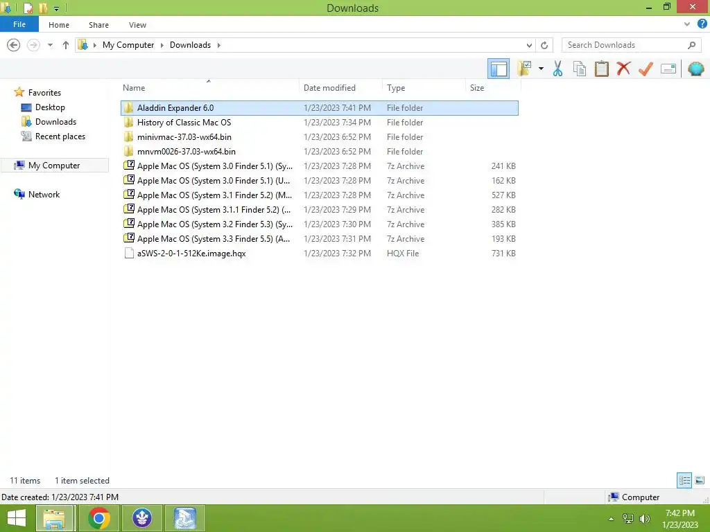Screen dimensions: 710x532
Task: Click the File Explorer taskbar icon
Action: [x=54, y=518]
